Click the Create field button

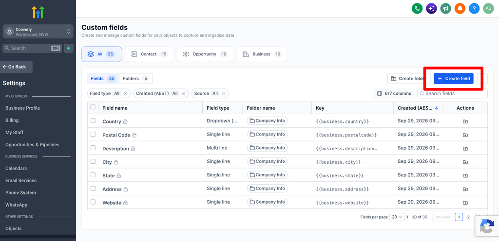tap(454, 79)
